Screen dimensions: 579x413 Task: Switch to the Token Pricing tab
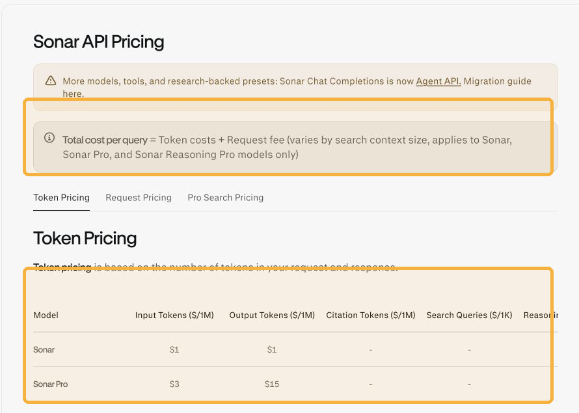[x=61, y=198]
